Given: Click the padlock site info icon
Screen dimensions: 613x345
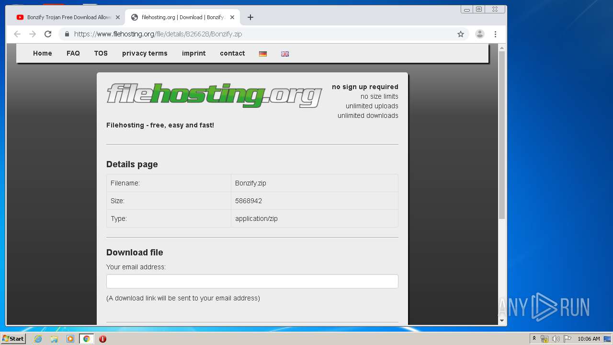Looking at the screenshot, I should (67, 34).
